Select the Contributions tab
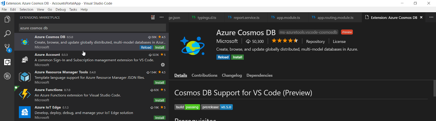This screenshot has height=121, width=436. pyautogui.click(x=204, y=75)
